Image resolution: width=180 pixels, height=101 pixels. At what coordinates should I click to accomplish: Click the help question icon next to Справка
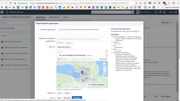pos(176,12)
